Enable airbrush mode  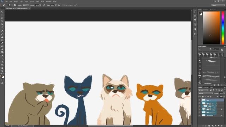pos(59,5)
